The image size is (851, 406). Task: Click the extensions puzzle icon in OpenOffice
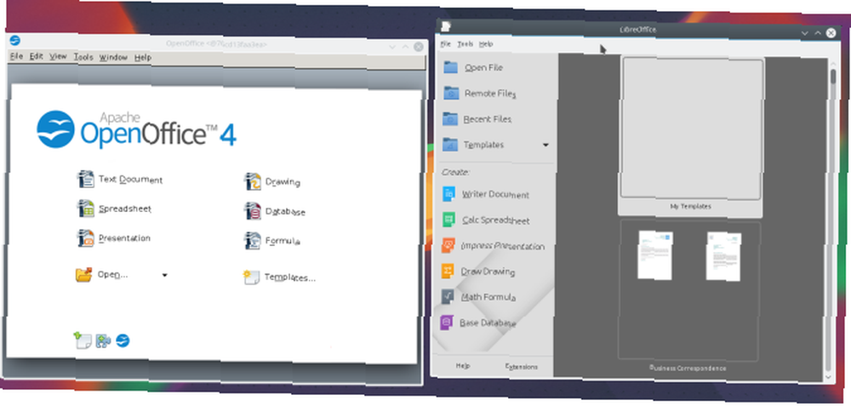[x=103, y=340]
